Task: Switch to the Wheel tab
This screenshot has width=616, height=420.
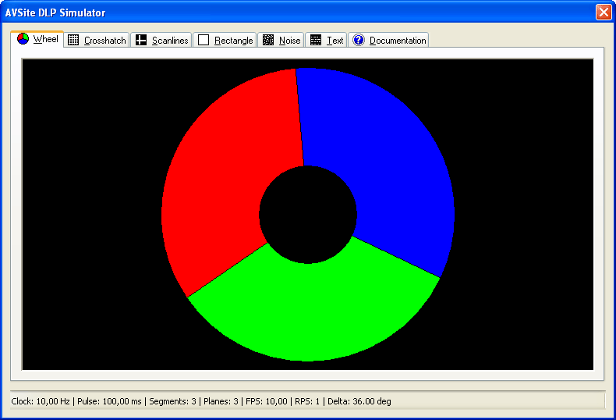Action: pos(45,40)
